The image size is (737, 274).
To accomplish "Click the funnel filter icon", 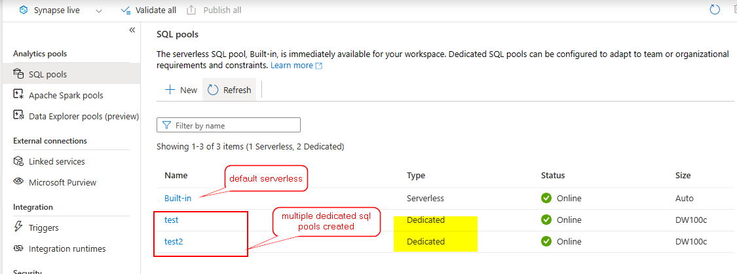I will (x=166, y=125).
